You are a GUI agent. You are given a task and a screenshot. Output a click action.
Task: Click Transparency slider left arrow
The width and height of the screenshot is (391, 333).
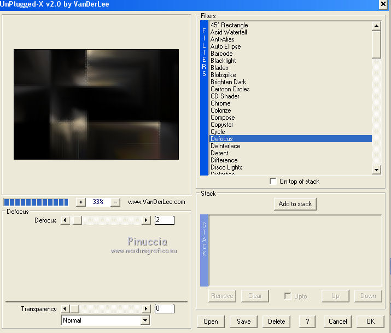coord(65,309)
